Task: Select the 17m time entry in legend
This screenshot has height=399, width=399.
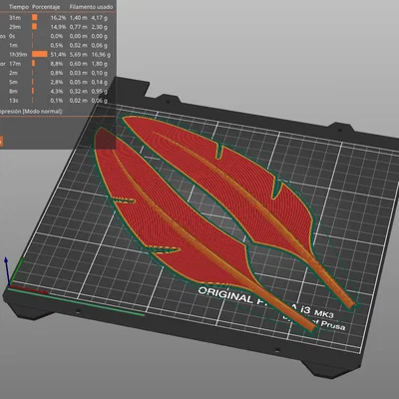Action: [x=15, y=64]
